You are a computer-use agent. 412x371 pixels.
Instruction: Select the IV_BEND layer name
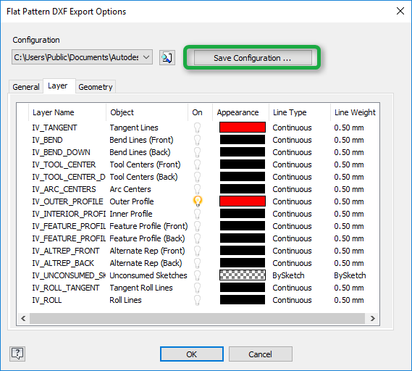tap(47, 140)
